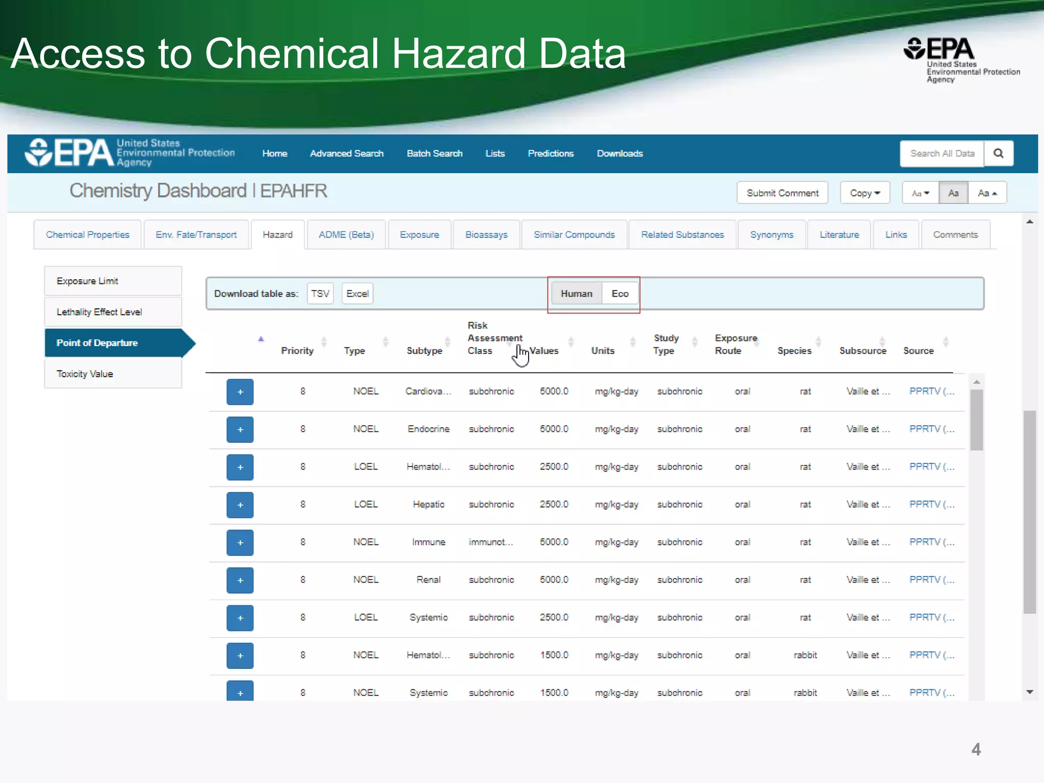Open the Links tab
1044x783 pixels.
[x=896, y=234]
